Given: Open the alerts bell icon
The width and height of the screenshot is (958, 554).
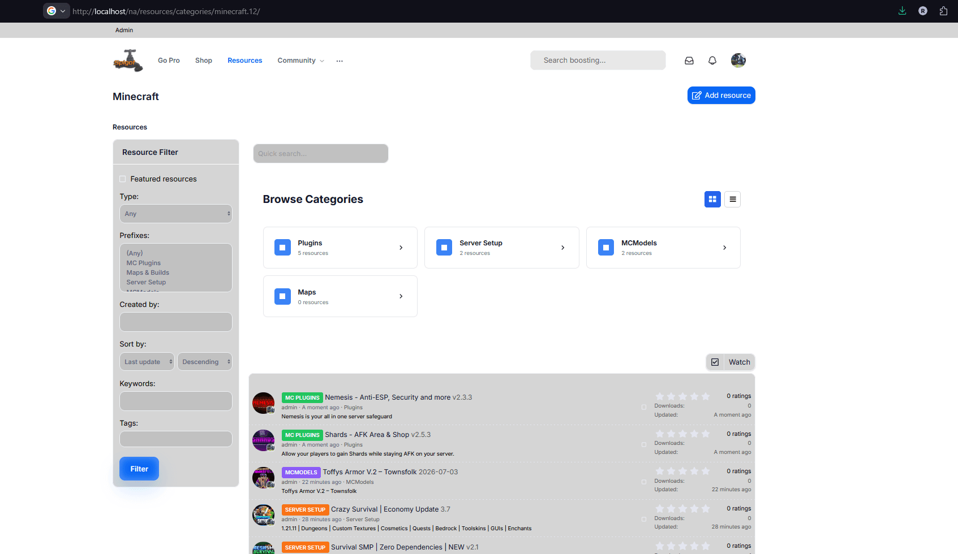Looking at the screenshot, I should click(712, 60).
